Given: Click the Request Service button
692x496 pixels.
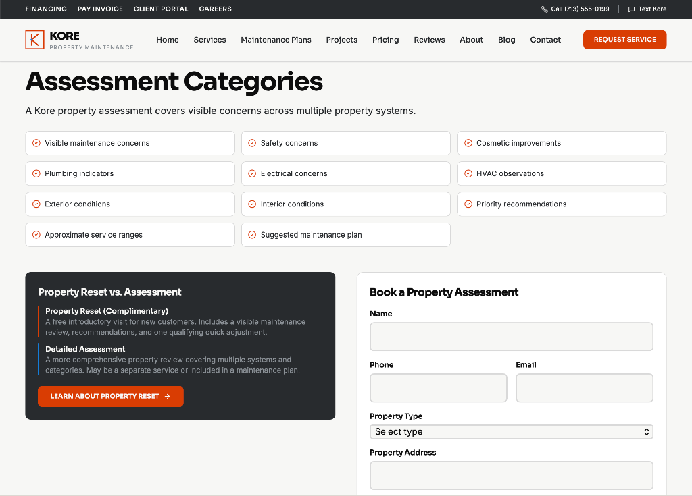Looking at the screenshot, I should (624, 40).
